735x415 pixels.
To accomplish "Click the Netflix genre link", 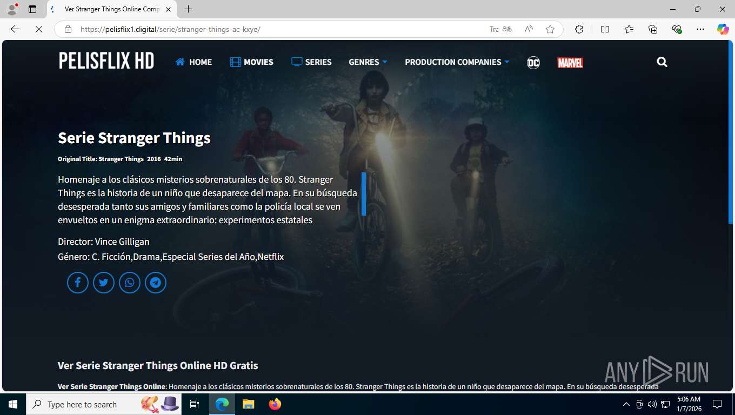I will pos(271,257).
